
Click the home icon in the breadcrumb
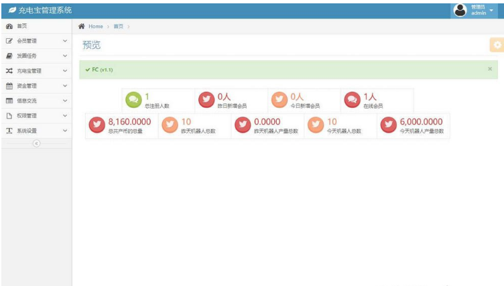tap(82, 26)
